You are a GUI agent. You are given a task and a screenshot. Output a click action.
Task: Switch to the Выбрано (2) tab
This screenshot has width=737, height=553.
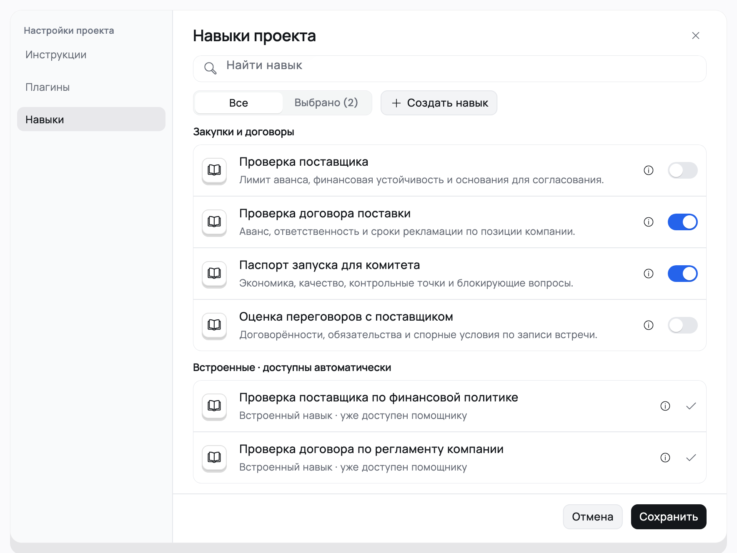326,103
